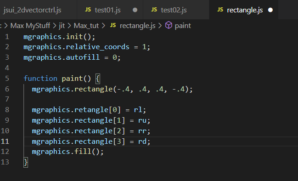
Task: Open the test02.js tab
Action: point(176,10)
